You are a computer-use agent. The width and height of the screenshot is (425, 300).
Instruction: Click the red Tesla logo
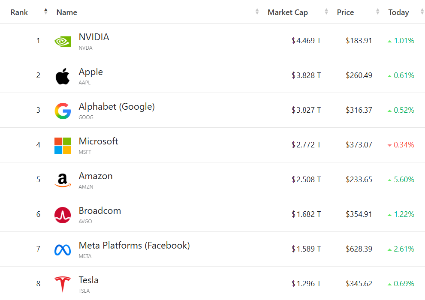pos(63,284)
